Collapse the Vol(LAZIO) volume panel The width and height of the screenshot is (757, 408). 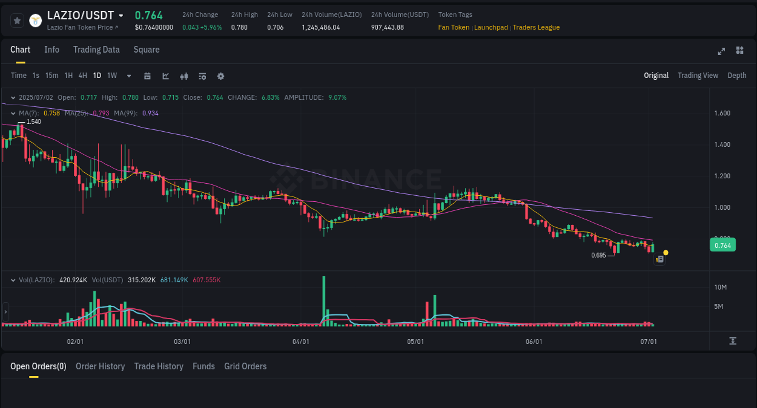click(x=12, y=280)
